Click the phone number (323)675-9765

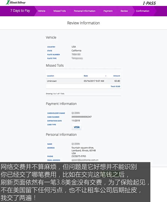tap(79, 156)
